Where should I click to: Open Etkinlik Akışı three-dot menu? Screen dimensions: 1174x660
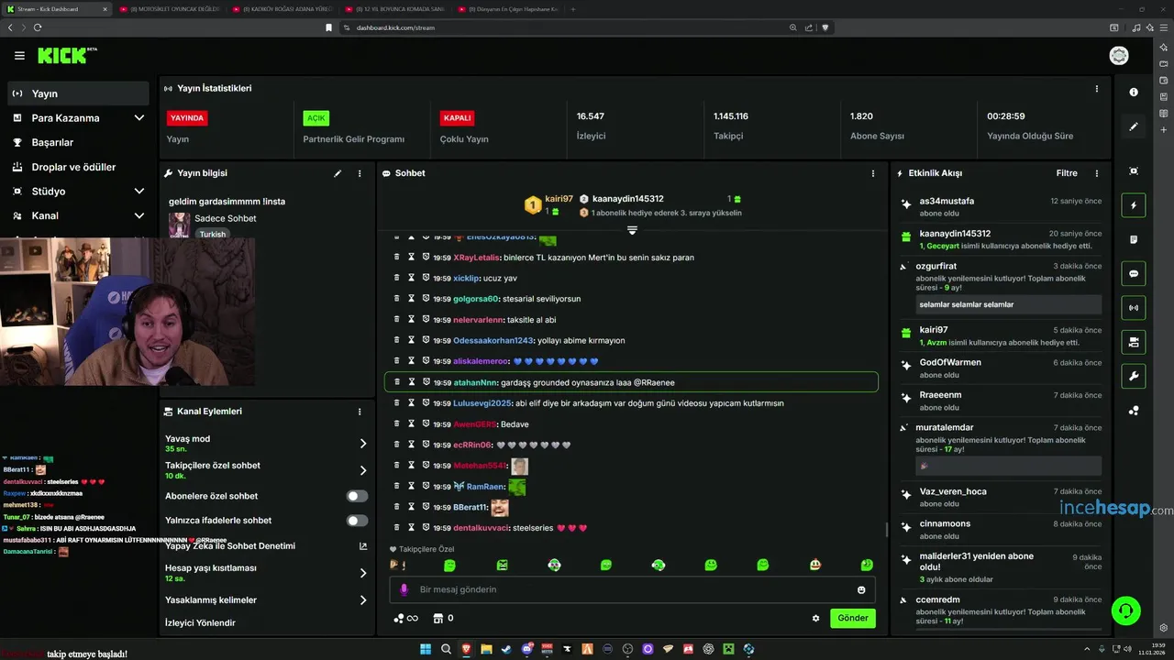(1096, 173)
